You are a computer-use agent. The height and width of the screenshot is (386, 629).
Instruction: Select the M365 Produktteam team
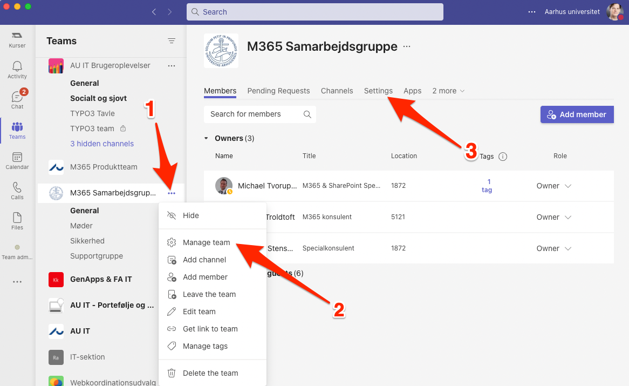(104, 167)
